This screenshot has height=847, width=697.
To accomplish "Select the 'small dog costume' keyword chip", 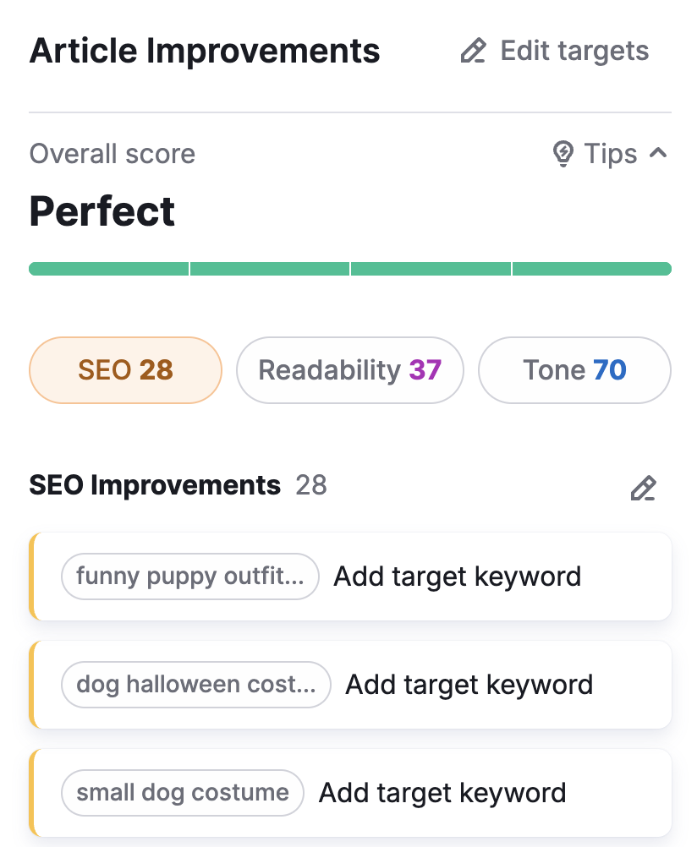I will pyautogui.click(x=182, y=793).
